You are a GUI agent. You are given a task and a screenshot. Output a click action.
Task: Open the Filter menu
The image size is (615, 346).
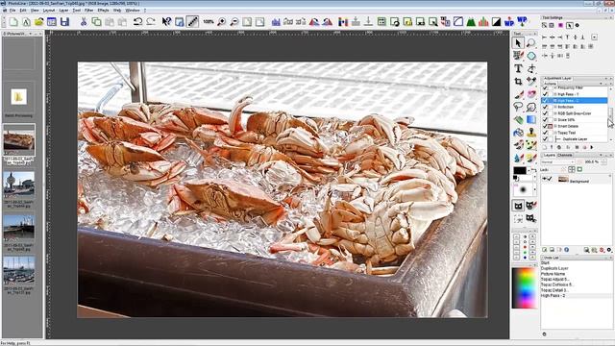(x=89, y=11)
